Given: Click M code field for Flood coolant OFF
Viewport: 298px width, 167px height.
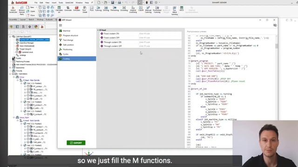Looking at the screenshot, I should click(x=160, y=38).
